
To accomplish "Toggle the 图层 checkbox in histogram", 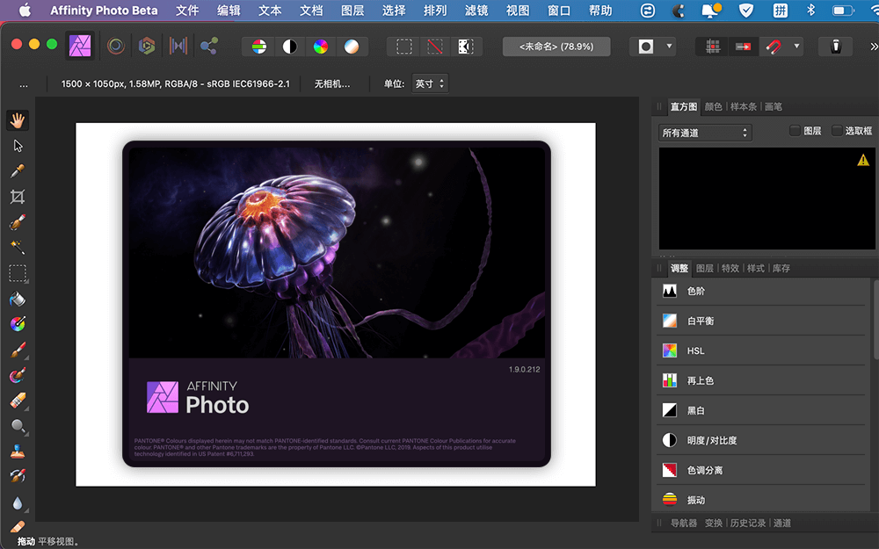I will point(795,131).
